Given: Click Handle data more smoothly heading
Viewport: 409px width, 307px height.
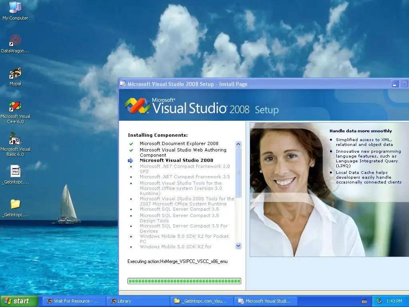Looking at the screenshot, I should point(361,131).
